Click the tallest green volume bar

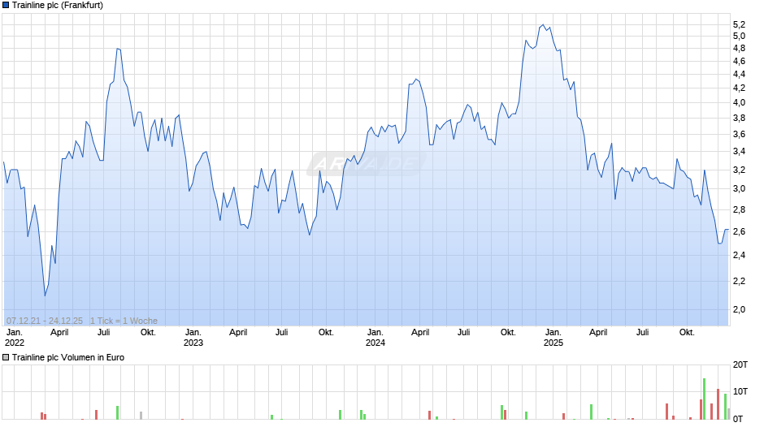coord(704,399)
